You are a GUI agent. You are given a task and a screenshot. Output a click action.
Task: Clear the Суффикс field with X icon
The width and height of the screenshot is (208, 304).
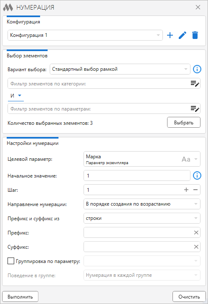tap(196, 247)
